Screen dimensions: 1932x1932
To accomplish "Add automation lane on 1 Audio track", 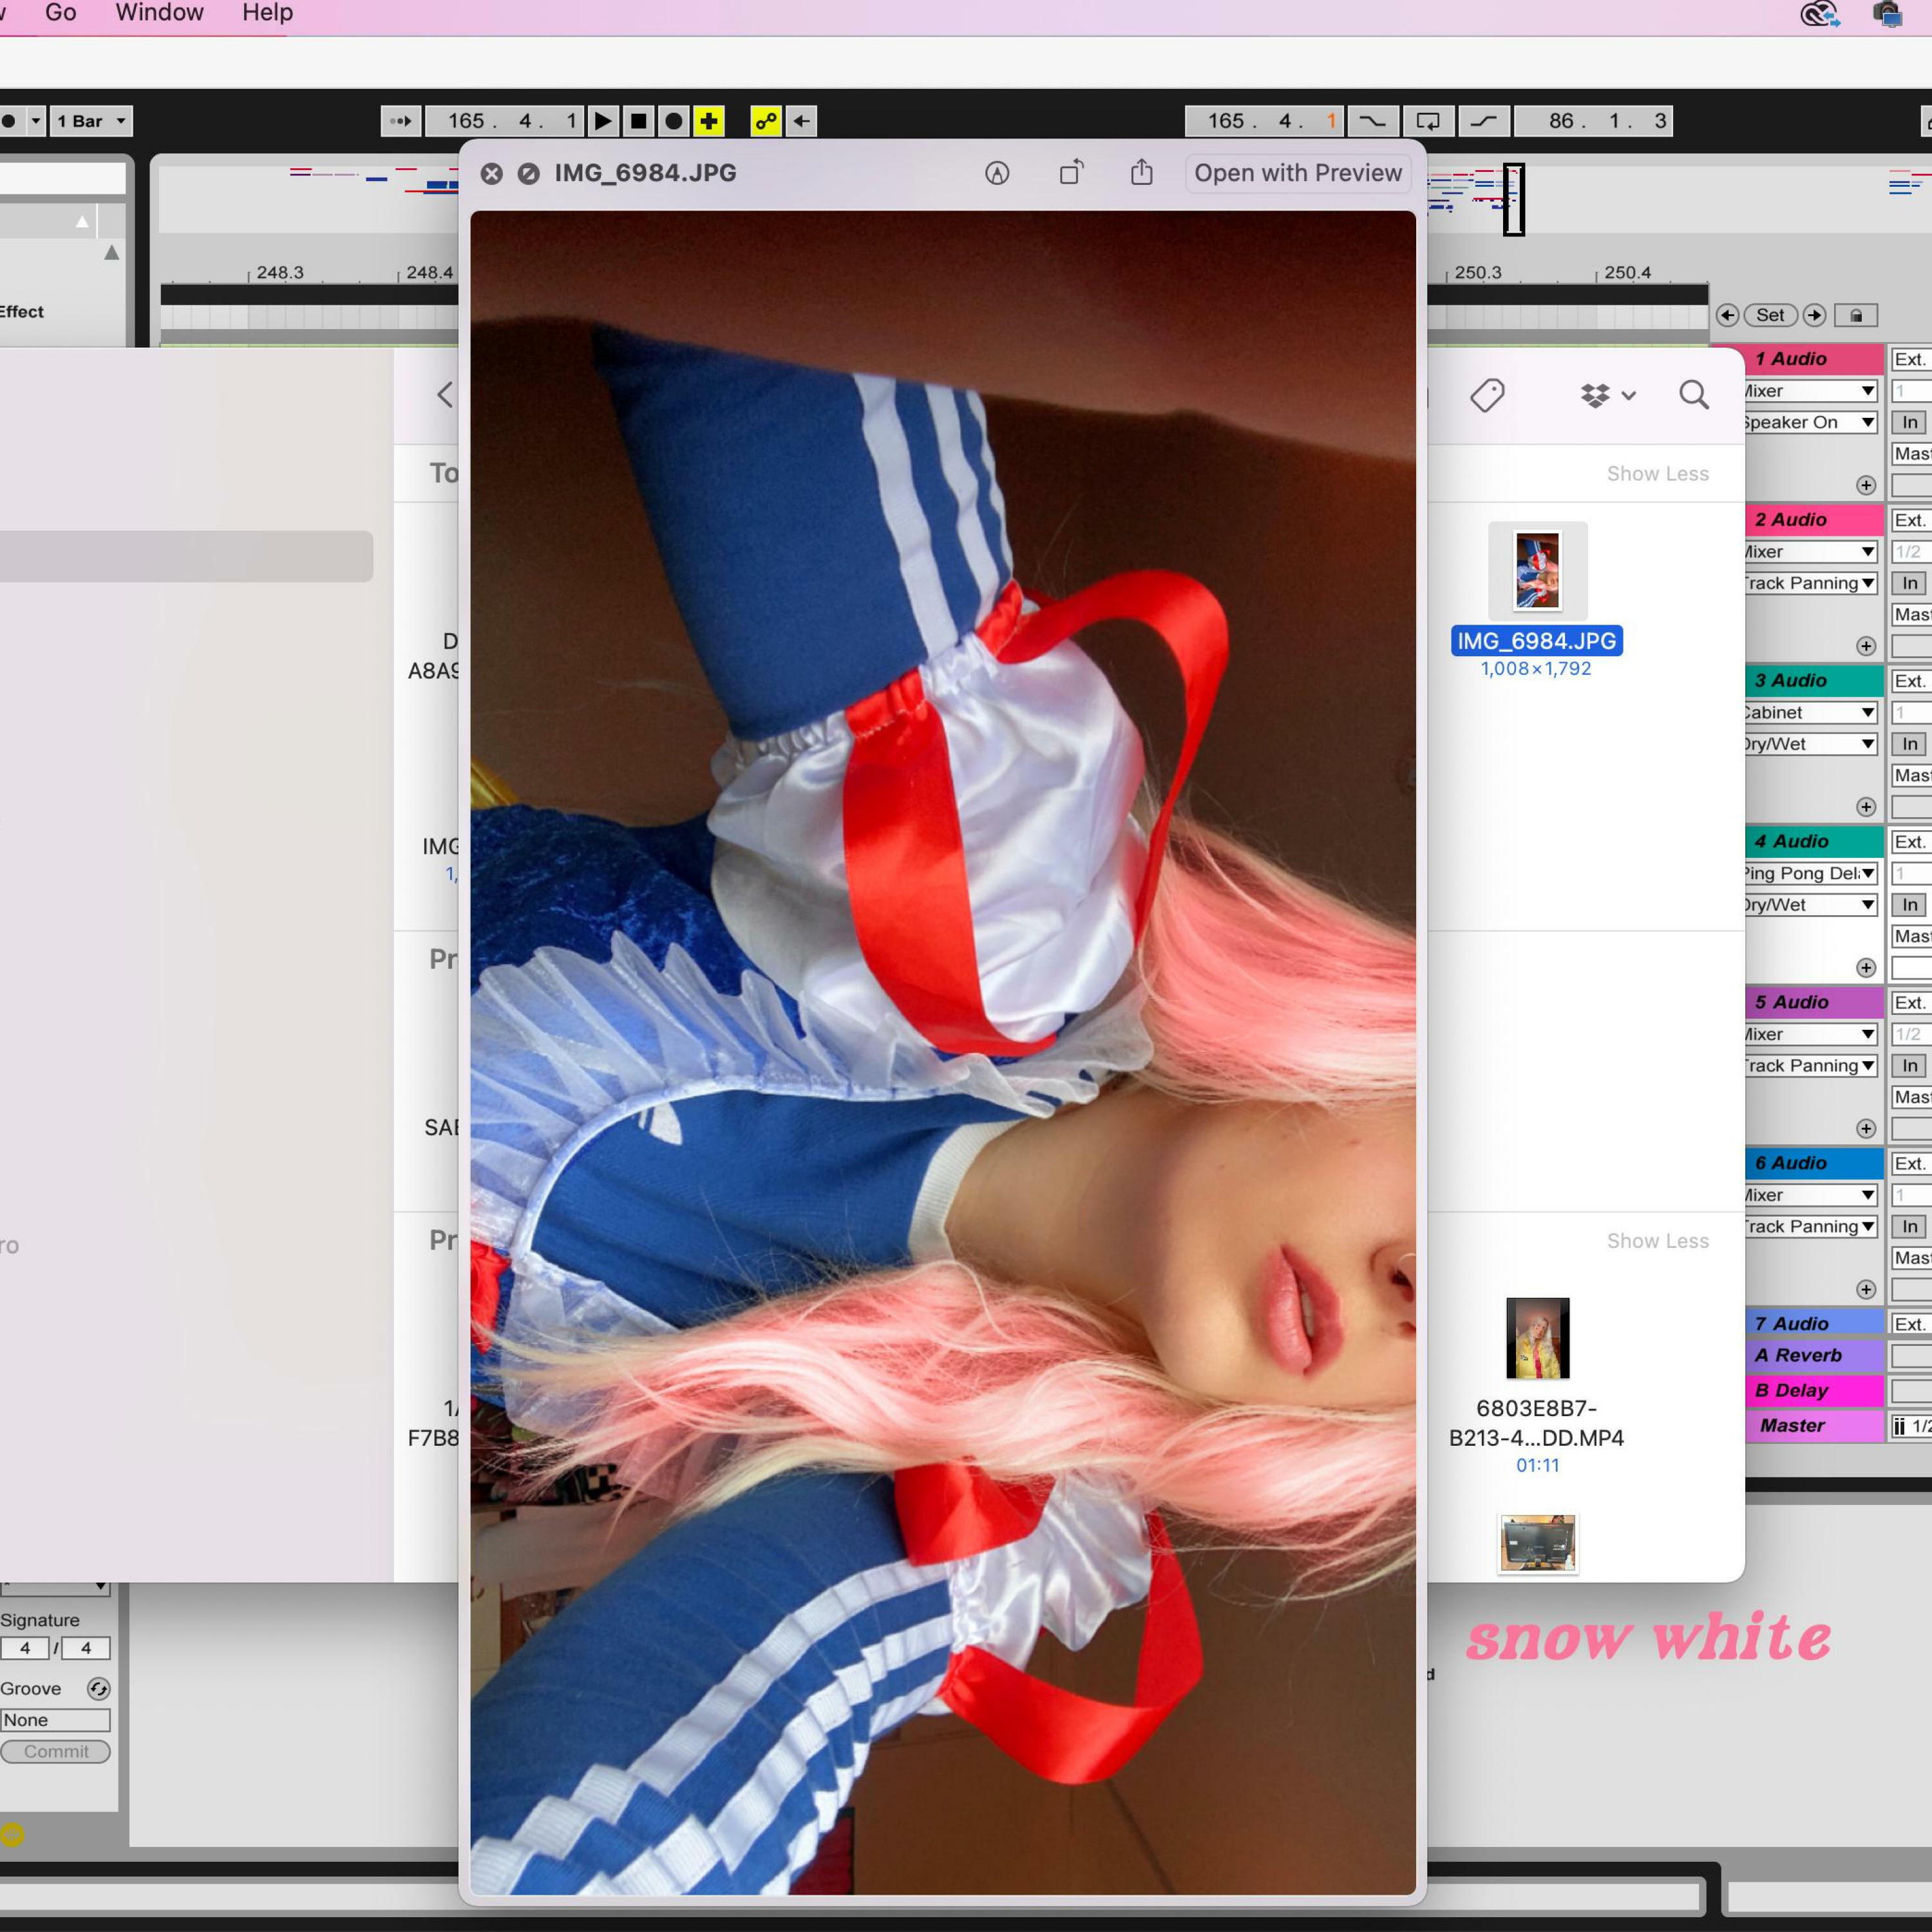I will pos(1866,485).
